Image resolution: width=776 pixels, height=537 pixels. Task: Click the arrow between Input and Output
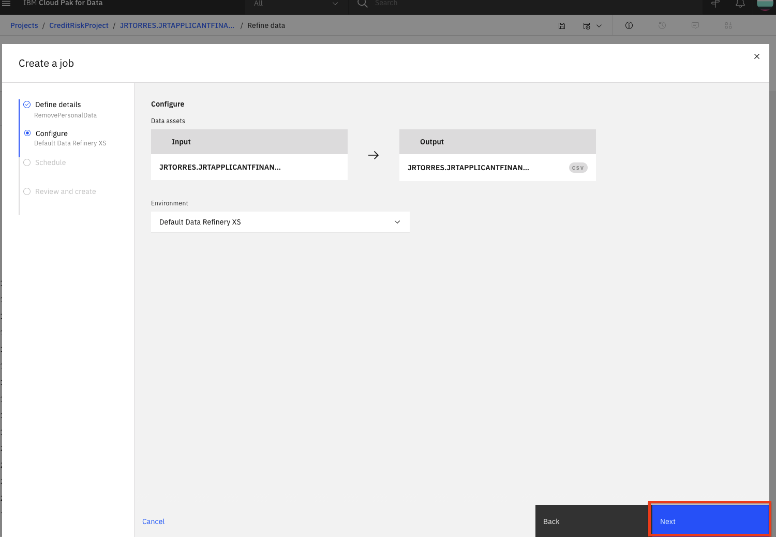pyautogui.click(x=374, y=155)
